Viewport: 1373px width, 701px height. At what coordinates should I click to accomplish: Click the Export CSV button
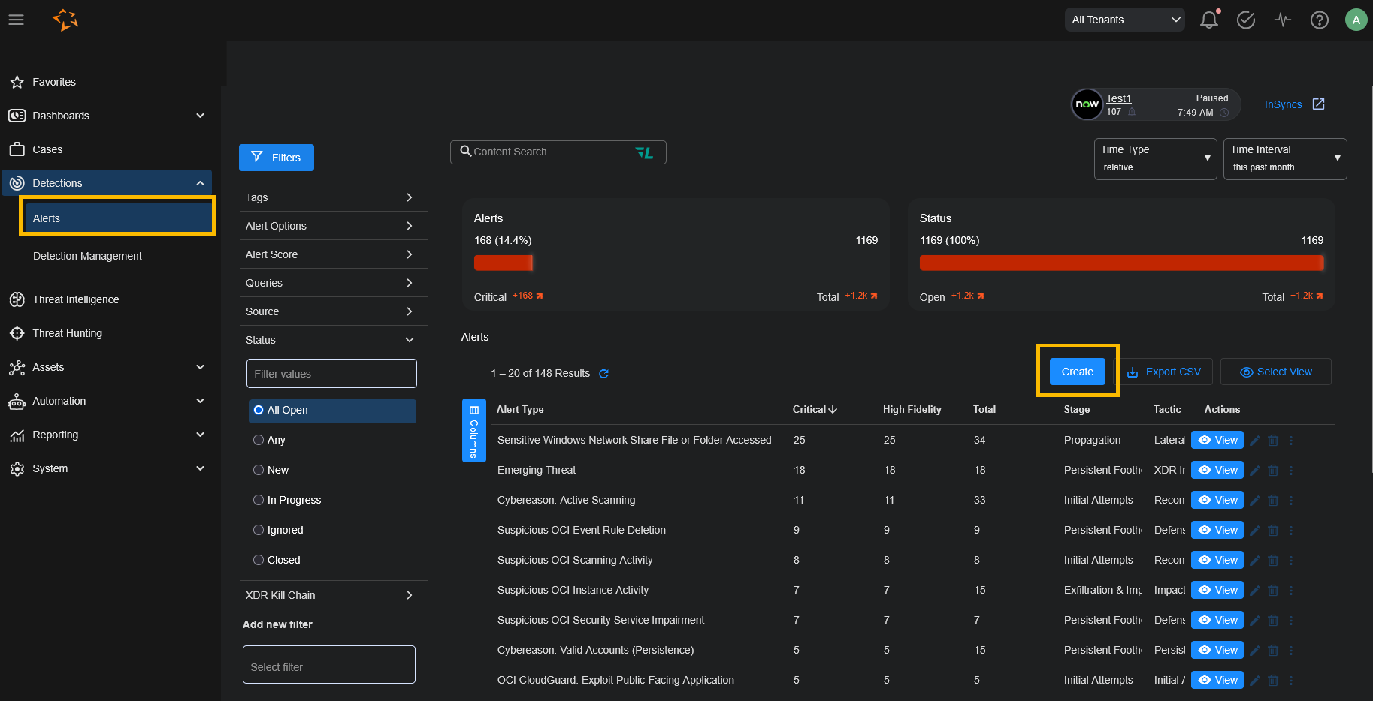1163,372
